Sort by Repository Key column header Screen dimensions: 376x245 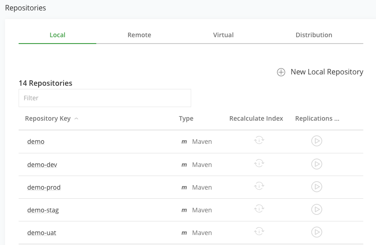pyautogui.click(x=48, y=118)
